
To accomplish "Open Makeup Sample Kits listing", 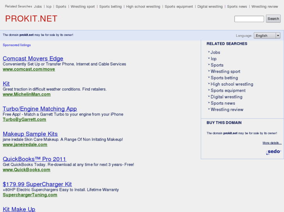I will [30, 134].
